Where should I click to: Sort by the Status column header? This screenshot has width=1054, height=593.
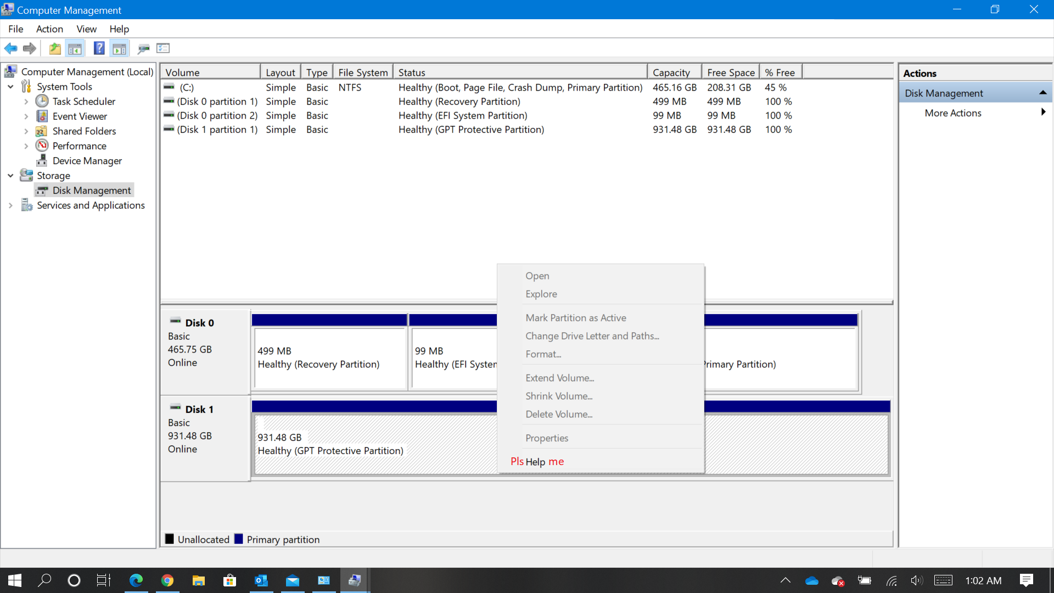coord(520,72)
